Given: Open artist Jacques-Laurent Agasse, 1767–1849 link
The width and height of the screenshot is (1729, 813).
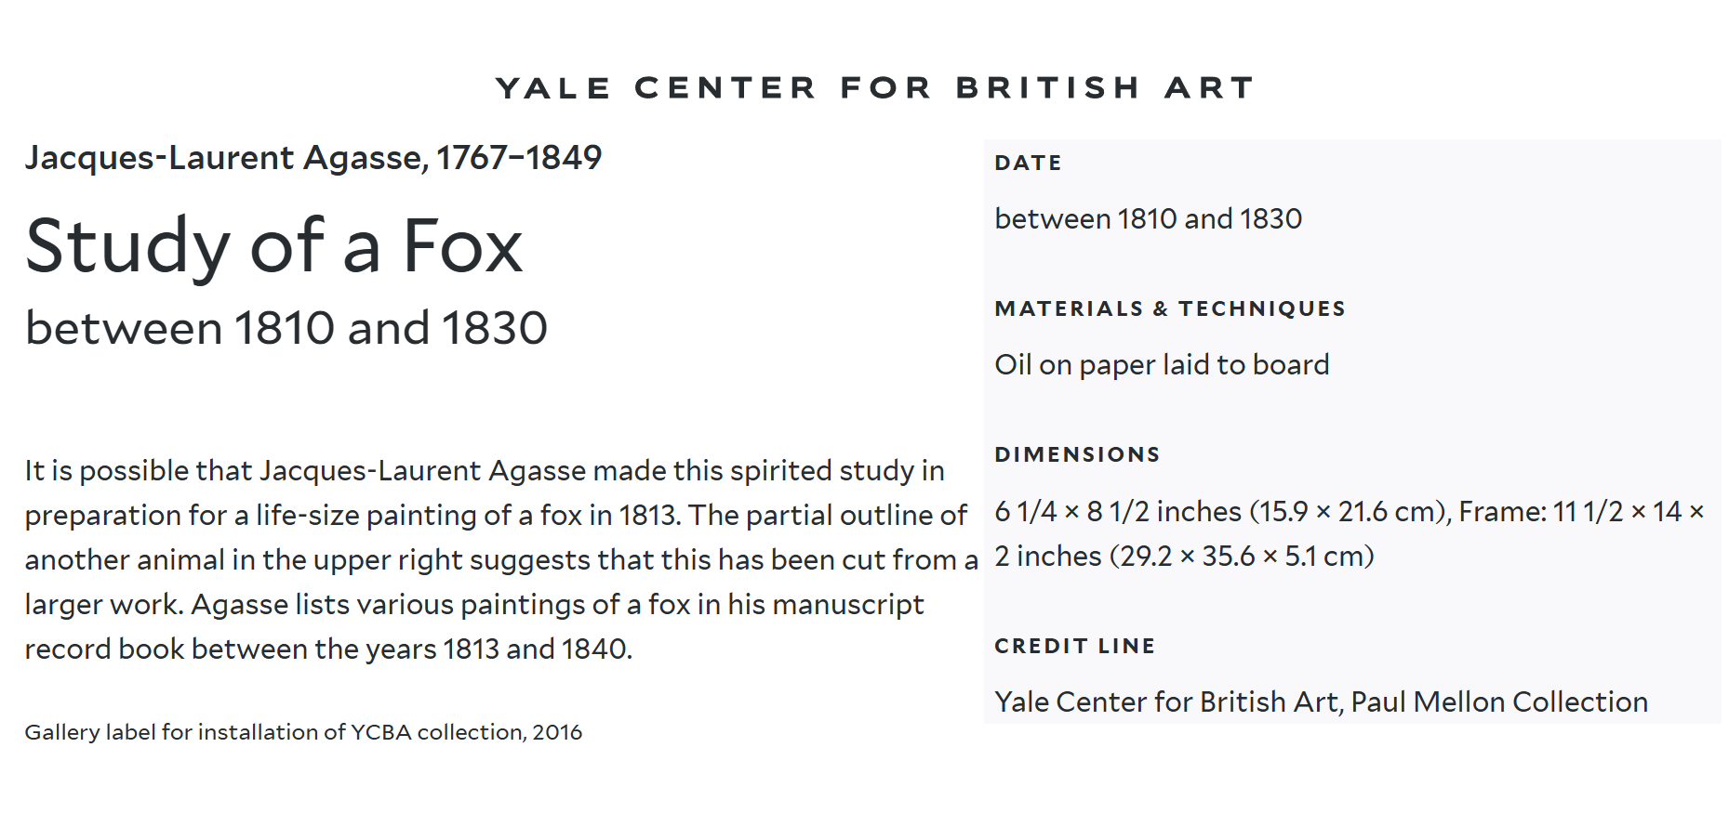Looking at the screenshot, I should pyautogui.click(x=313, y=158).
